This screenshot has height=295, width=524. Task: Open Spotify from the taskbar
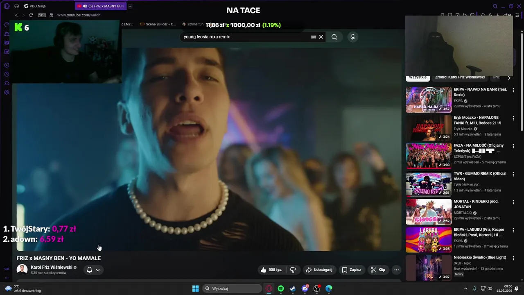click(x=281, y=288)
